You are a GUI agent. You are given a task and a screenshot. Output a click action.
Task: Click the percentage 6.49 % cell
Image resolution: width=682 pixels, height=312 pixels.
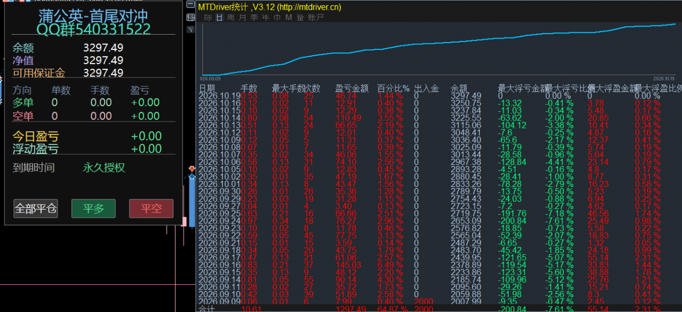(x=390, y=265)
